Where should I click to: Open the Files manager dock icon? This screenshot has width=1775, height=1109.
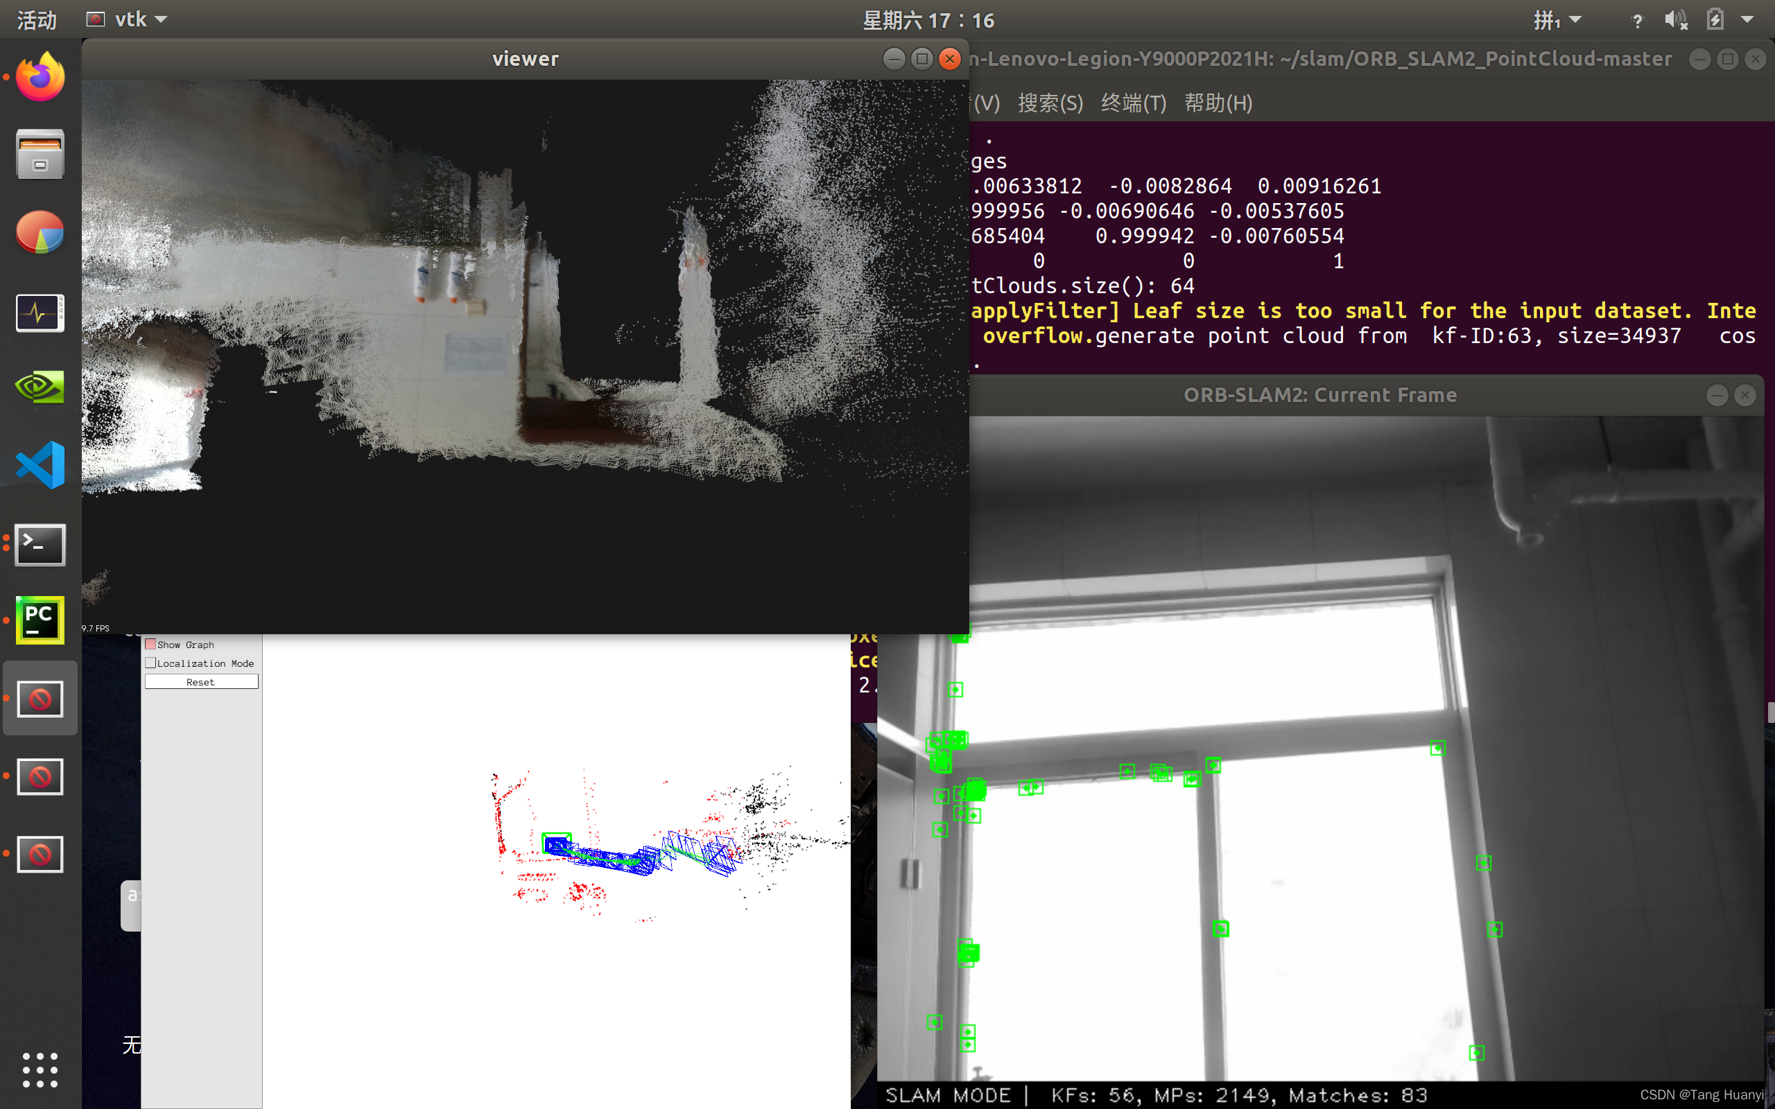coord(40,155)
